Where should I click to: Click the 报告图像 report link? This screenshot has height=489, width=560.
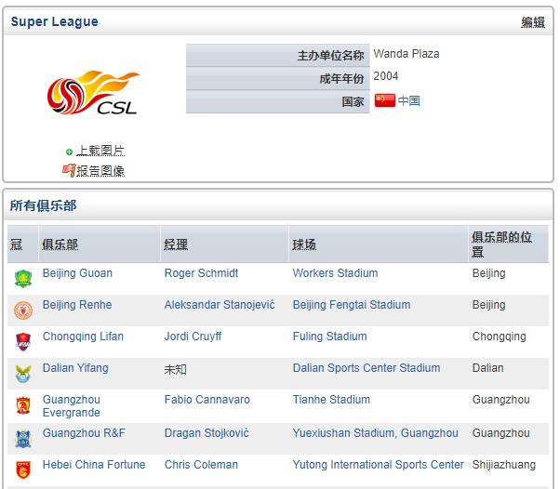100,170
